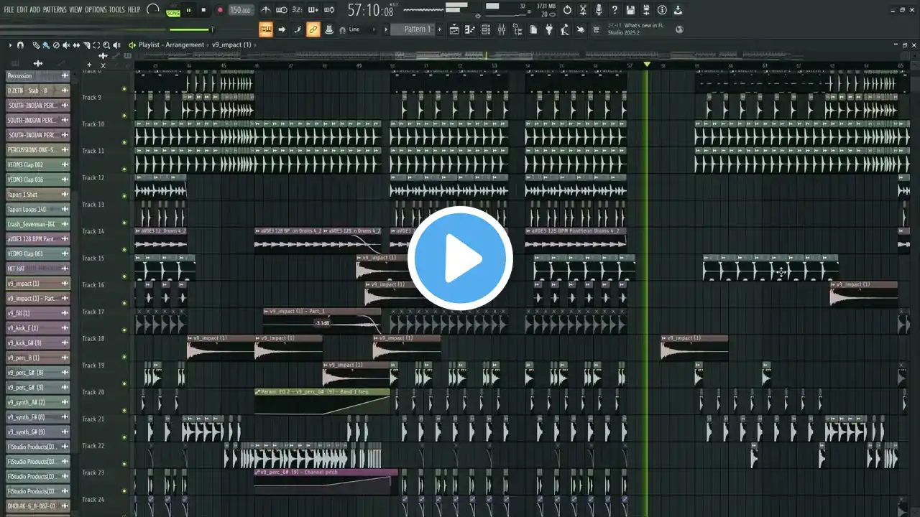Image resolution: width=920 pixels, height=517 pixels.
Task: Open the FILE menu
Action: [9, 10]
